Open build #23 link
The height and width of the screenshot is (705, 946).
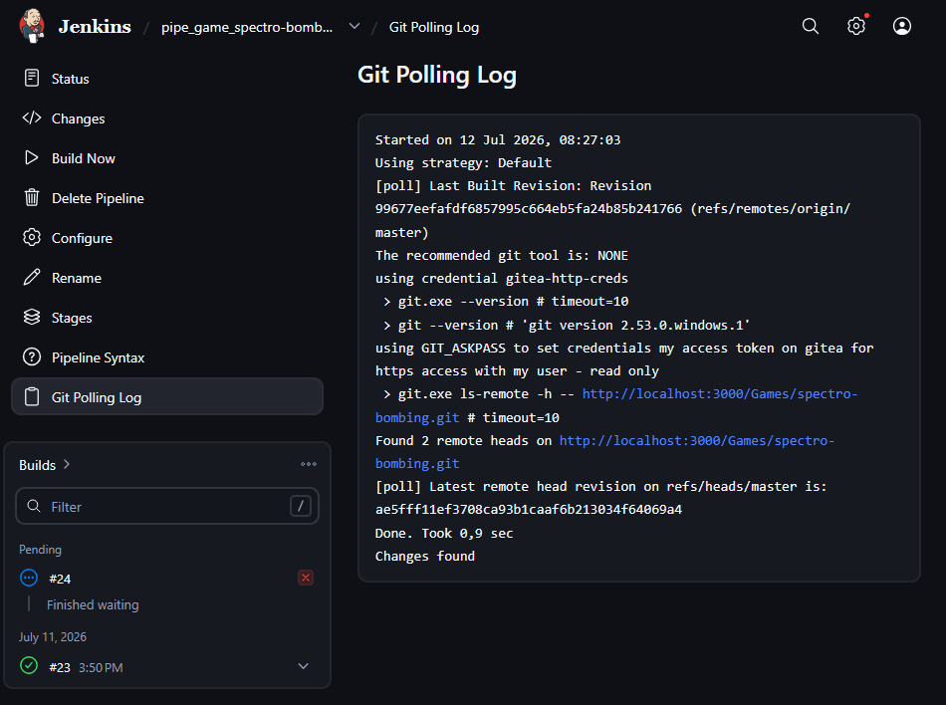point(60,667)
